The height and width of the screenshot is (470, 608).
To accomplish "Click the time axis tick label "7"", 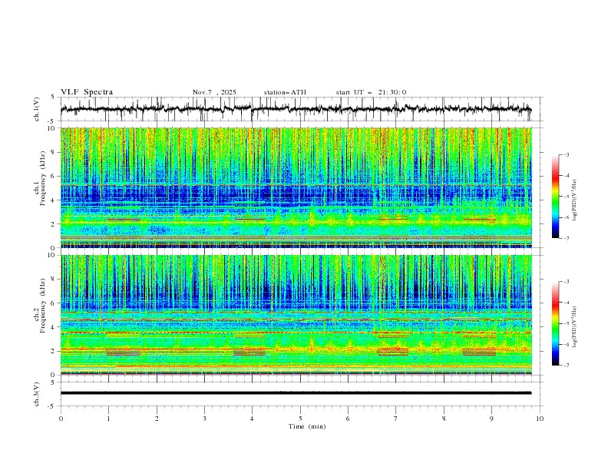I will (x=396, y=419).
